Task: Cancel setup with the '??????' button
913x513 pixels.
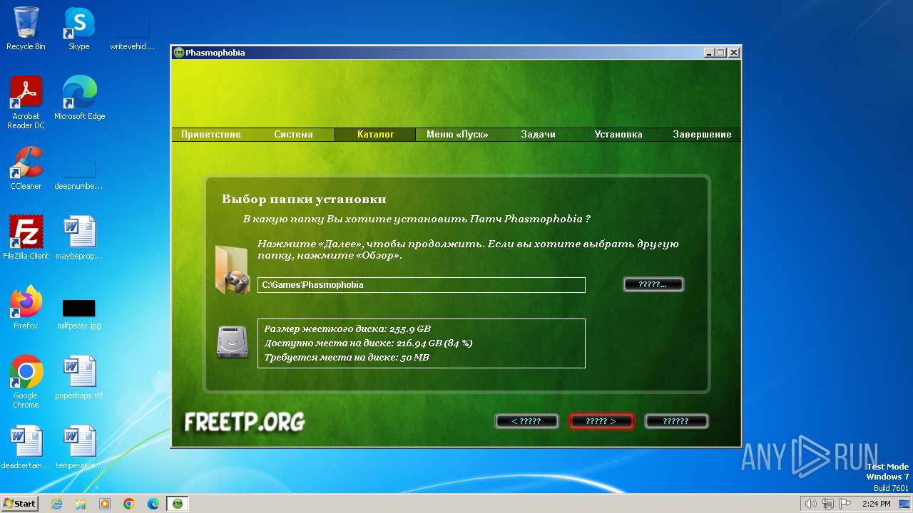Action: point(676,421)
